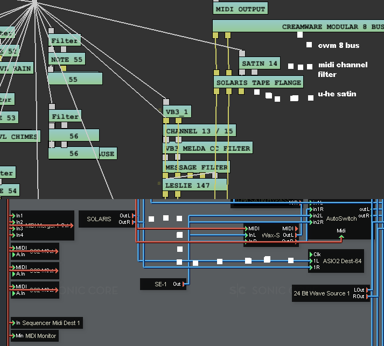Image resolution: width=384 pixels, height=346 pixels.
Task: Click the SE-1 device block
Action: click(x=163, y=284)
